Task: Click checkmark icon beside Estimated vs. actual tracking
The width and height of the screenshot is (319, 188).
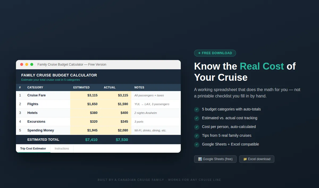Action: [197, 118]
